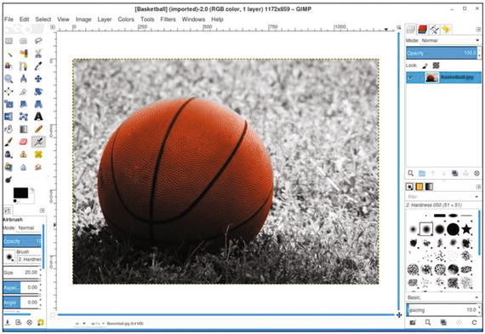This screenshot has height=334, width=485.
Task: Select the Blur/Sharpen droplet tool
Action: click(x=24, y=167)
